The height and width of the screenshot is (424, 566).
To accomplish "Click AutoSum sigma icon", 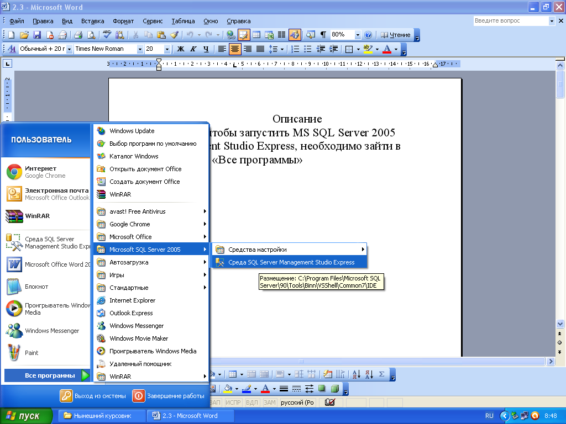I will tap(381, 374).
